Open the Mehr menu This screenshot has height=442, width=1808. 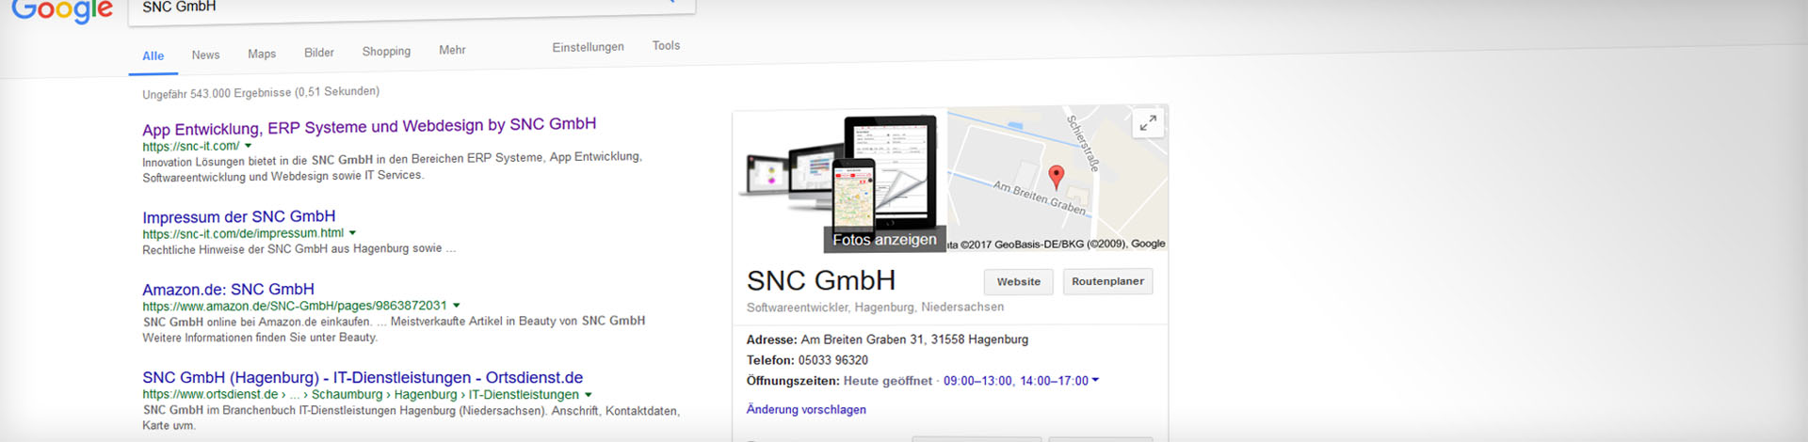pyautogui.click(x=452, y=50)
